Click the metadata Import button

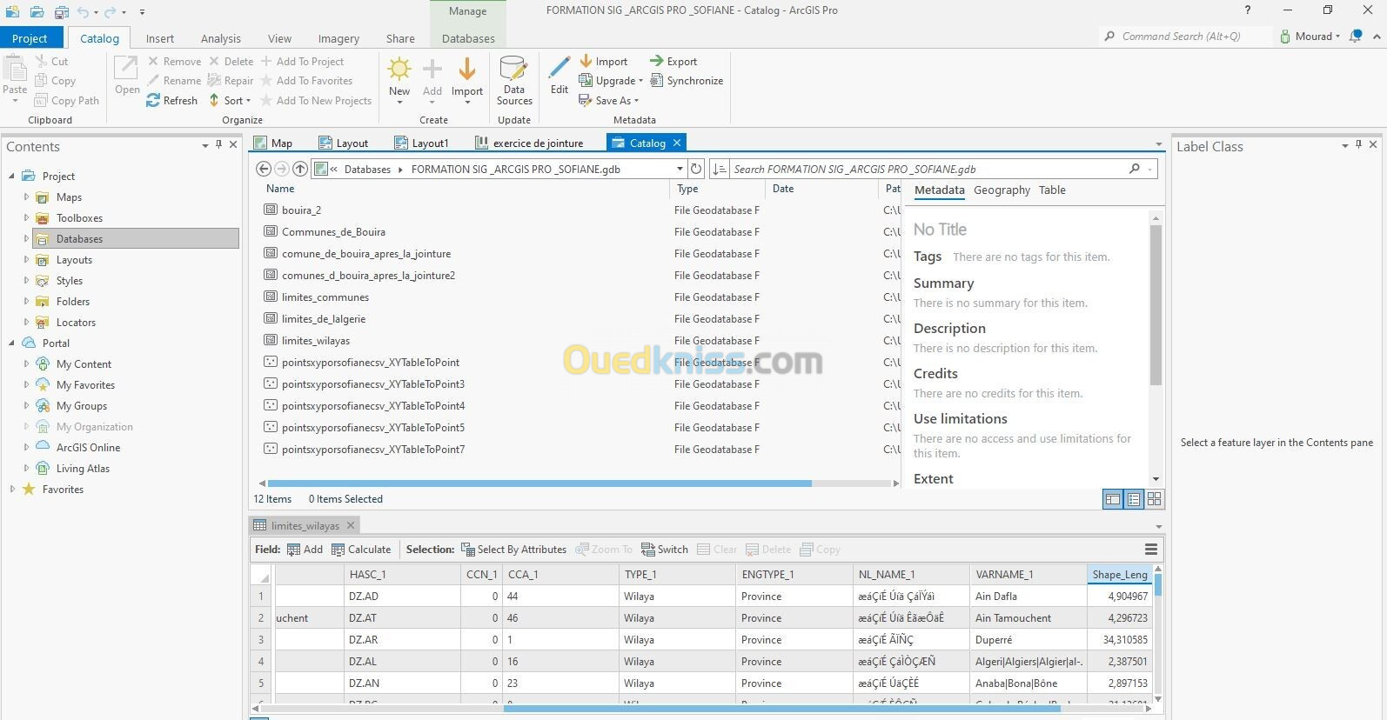pos(604,61)
